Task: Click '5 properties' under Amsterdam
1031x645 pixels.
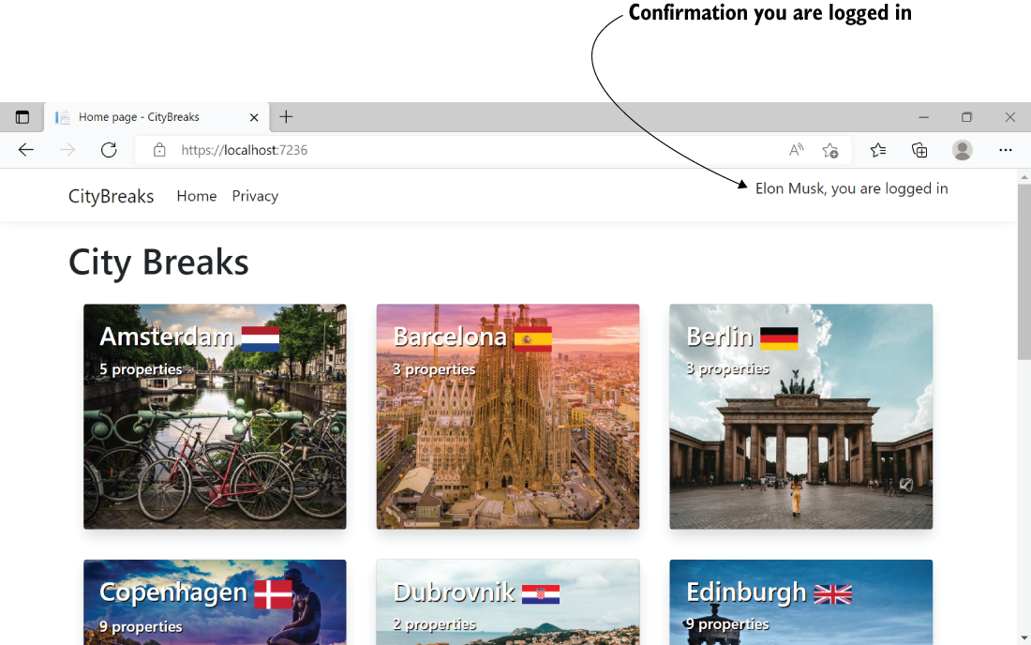Action: click(x=141, y=369)
